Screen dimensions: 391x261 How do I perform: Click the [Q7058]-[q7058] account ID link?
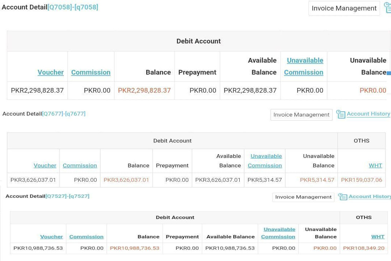73,7
